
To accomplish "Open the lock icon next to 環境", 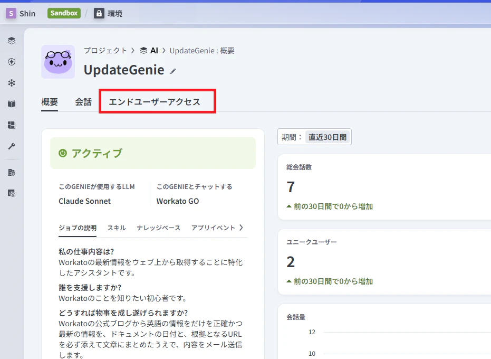I will (x=99, y=14).
